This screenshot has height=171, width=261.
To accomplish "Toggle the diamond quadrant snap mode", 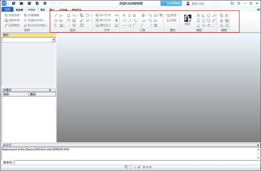I will 203,25.
